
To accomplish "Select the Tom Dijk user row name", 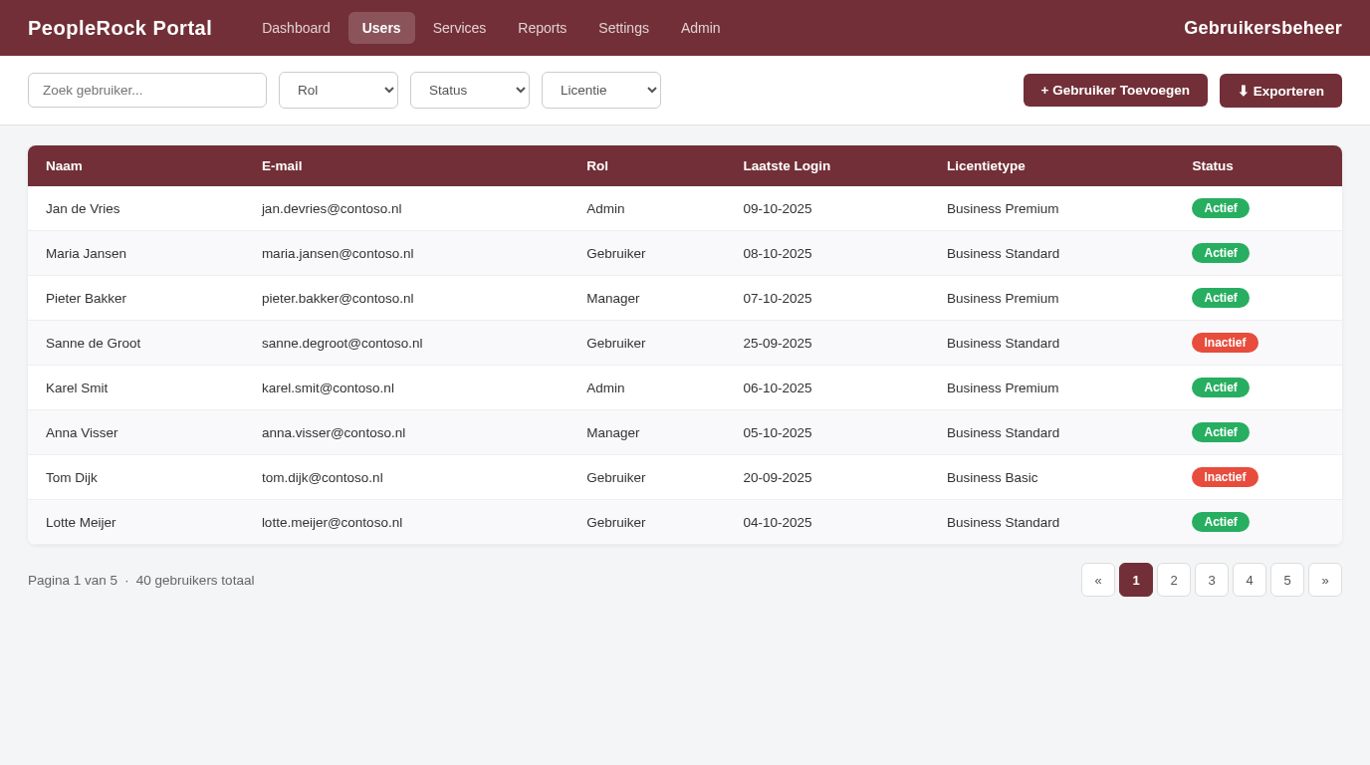I will 72,477.
